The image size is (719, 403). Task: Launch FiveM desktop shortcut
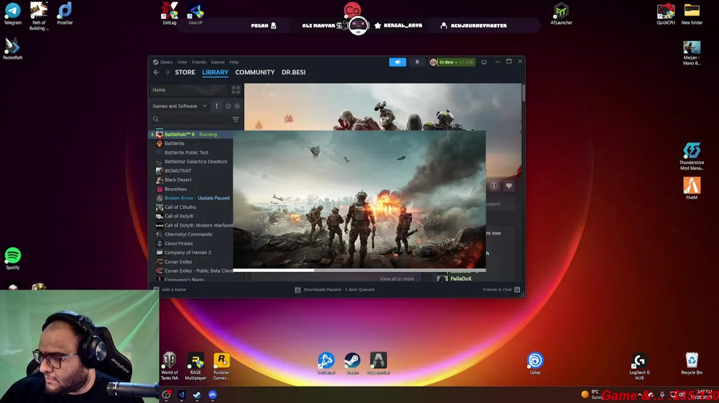tap(692, 189)
